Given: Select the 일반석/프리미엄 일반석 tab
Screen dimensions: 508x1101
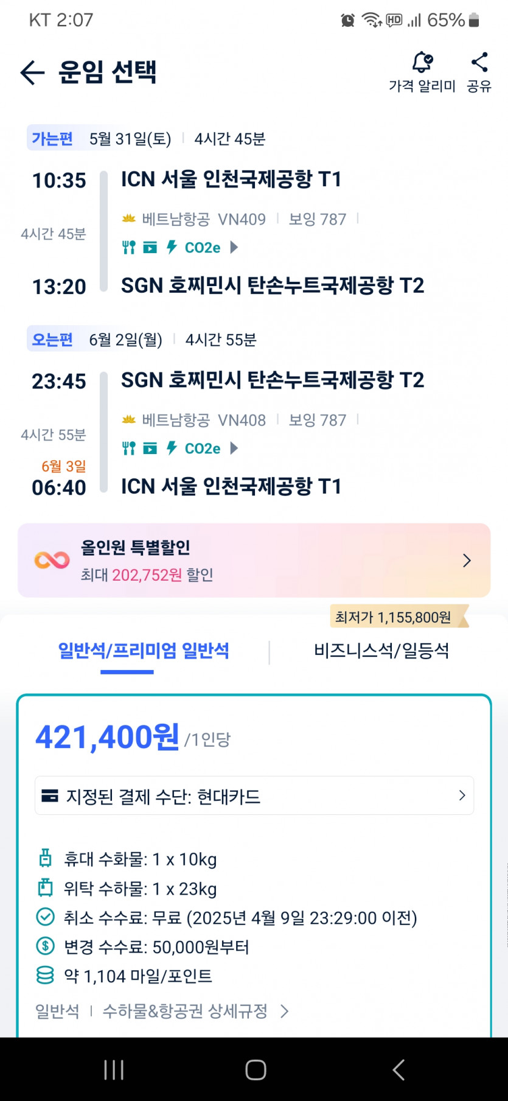Looking at the screenshot, I should [x=144, y=651].
